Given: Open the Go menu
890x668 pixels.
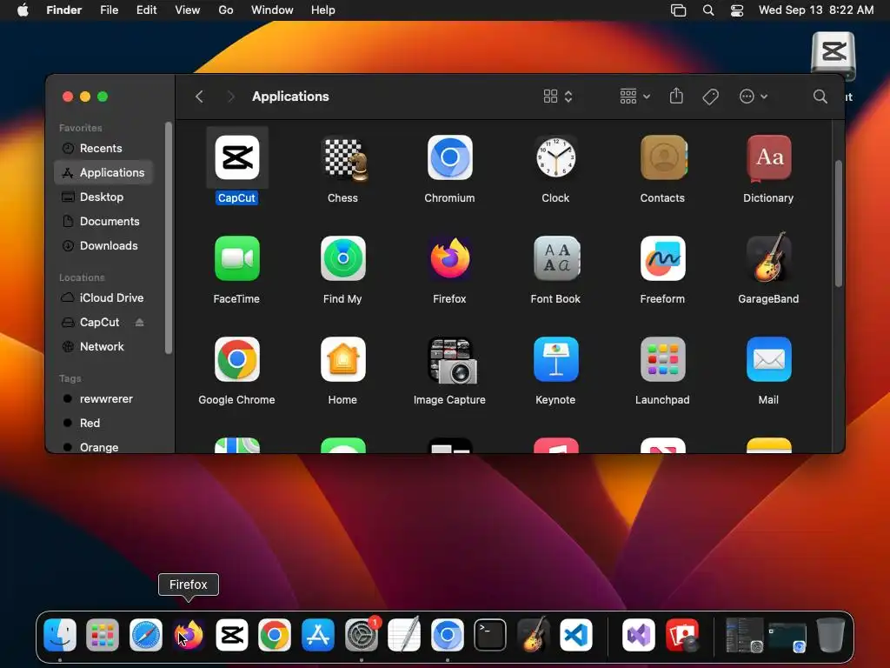Looking at the screenshot, I should (226, 10).
